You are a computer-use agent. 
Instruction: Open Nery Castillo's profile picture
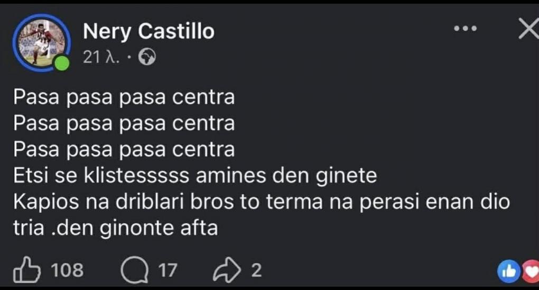coord(41,42)
